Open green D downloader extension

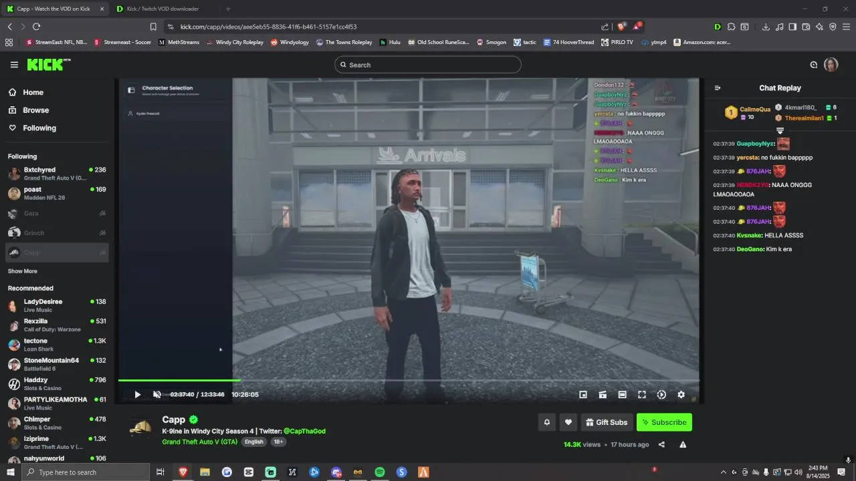pos(718,27)
